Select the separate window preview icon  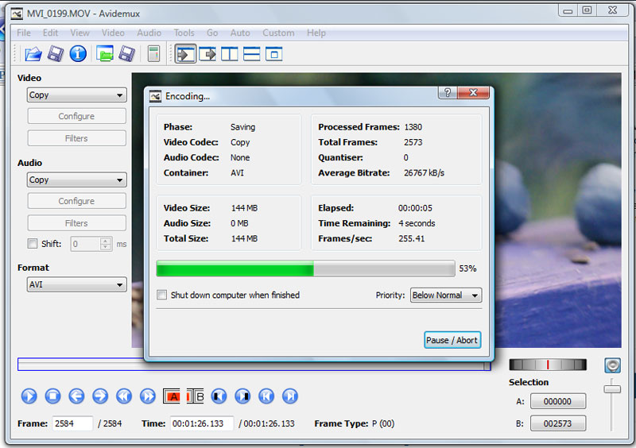(x=273, y=53)
